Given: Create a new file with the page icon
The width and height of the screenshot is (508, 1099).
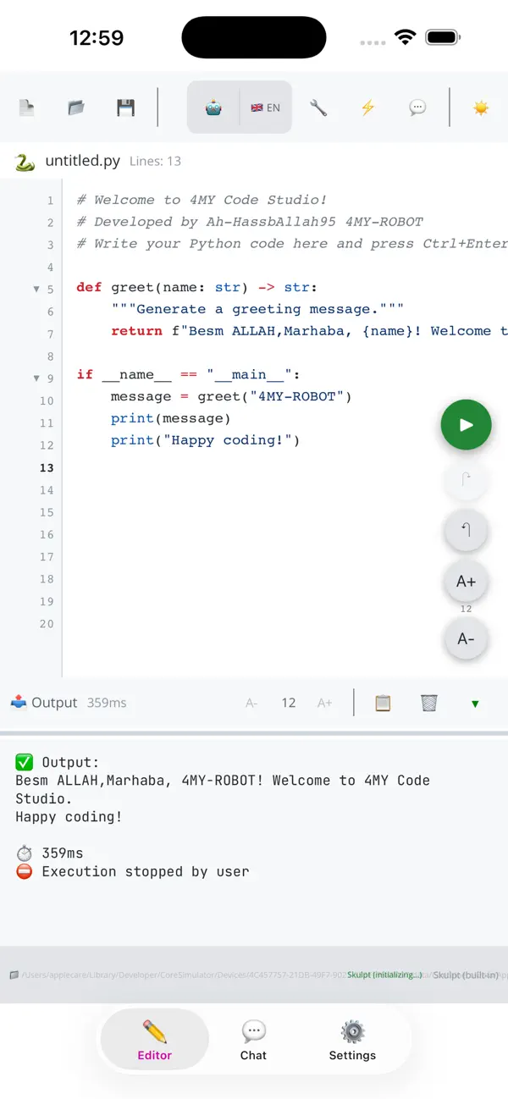Looking at the screenshot, I should [27, 108].
